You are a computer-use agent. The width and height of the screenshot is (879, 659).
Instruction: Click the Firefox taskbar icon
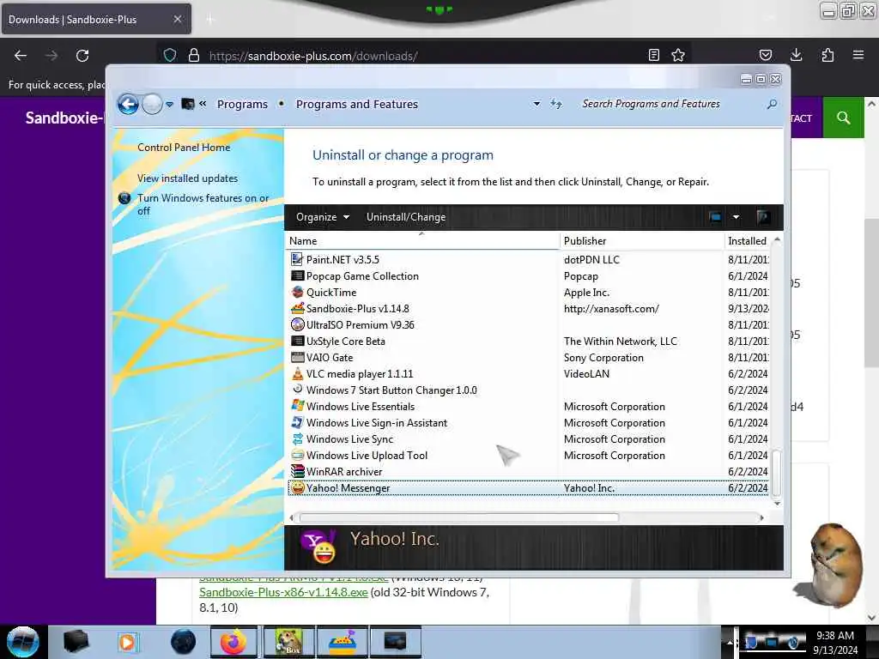(x=233, y=642)
